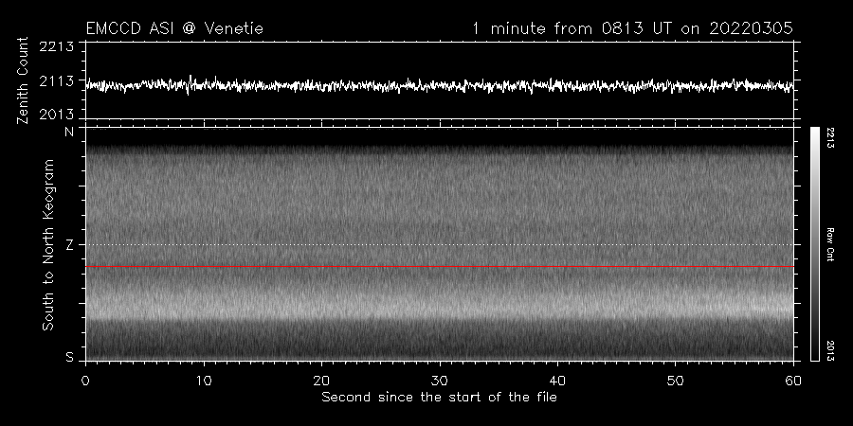The image size is (853, 426).
Task: Click the zenith count trace line plot
Action: (x=440, y=85)
